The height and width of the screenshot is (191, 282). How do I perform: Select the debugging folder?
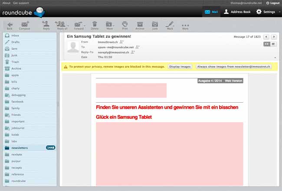(x=30, y=95)
